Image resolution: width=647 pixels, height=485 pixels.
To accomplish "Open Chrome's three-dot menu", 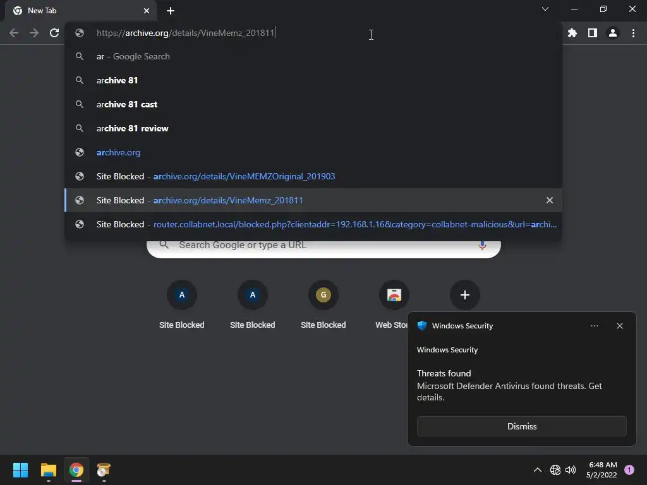I will [633, 33].
